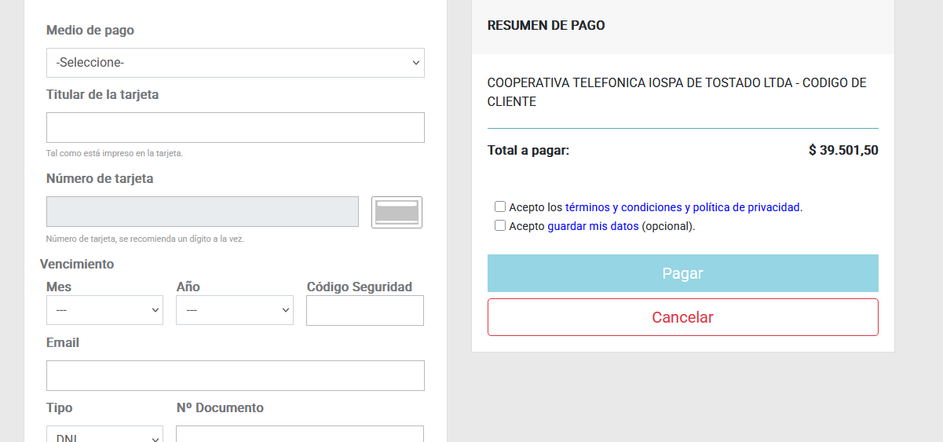Click the RESUMEN DE PAGO header
Image resolution: width=943 pixels, height=442 pixels.
click(546, 25)
